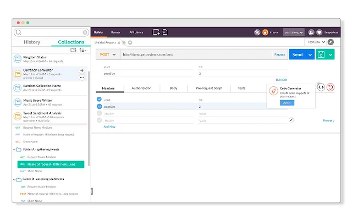Click the interceptor satellite icon in header
The height and width of the screenshot is (220, 352).
pyautogui.click(x=257, y=32)
